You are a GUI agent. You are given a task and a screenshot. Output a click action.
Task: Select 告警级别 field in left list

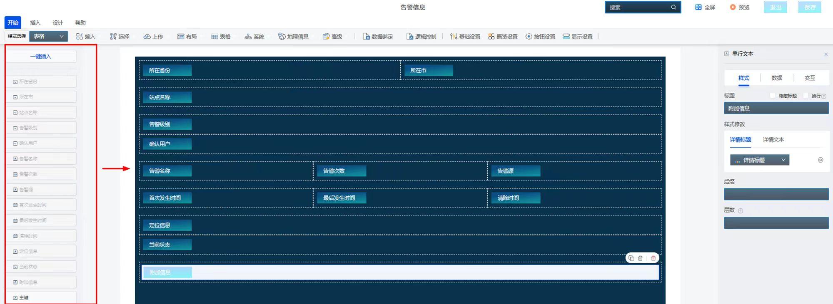41,128
